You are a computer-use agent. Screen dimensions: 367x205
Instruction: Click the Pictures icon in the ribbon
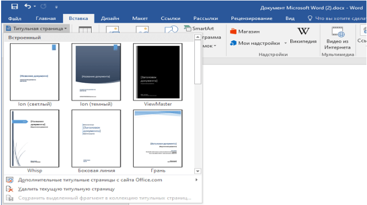113,29
